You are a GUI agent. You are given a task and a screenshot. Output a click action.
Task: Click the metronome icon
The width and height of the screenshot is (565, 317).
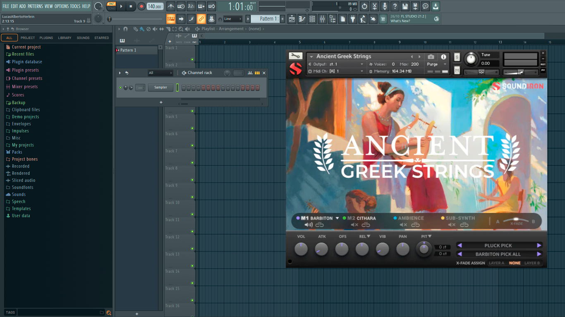(171, 6)
